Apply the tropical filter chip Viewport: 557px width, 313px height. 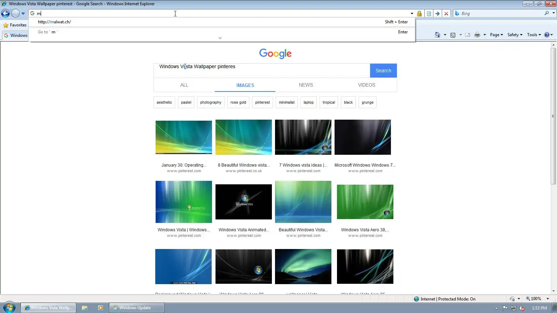click(329, 102)
